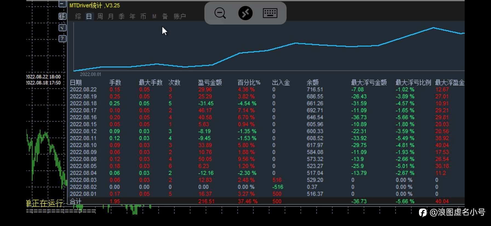The width and height of the screenshot is (491, 226).
Task: Select the 2022.08.15 date row
Action: pos(83,124)
